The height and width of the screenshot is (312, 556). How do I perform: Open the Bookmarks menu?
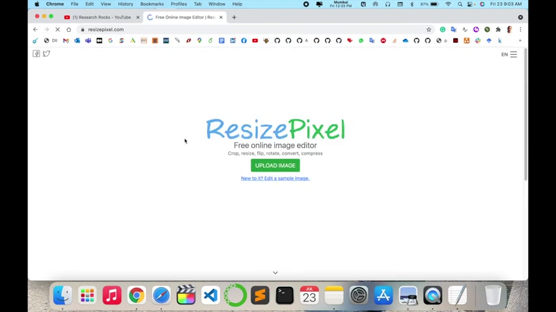pyautogui.click(x=152, y=4)
